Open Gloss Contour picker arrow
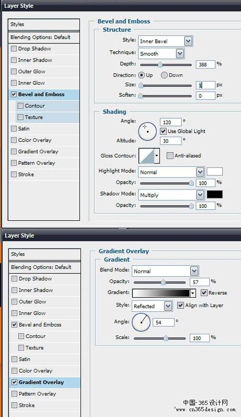The image size is (241, 417). coord(157,156)
